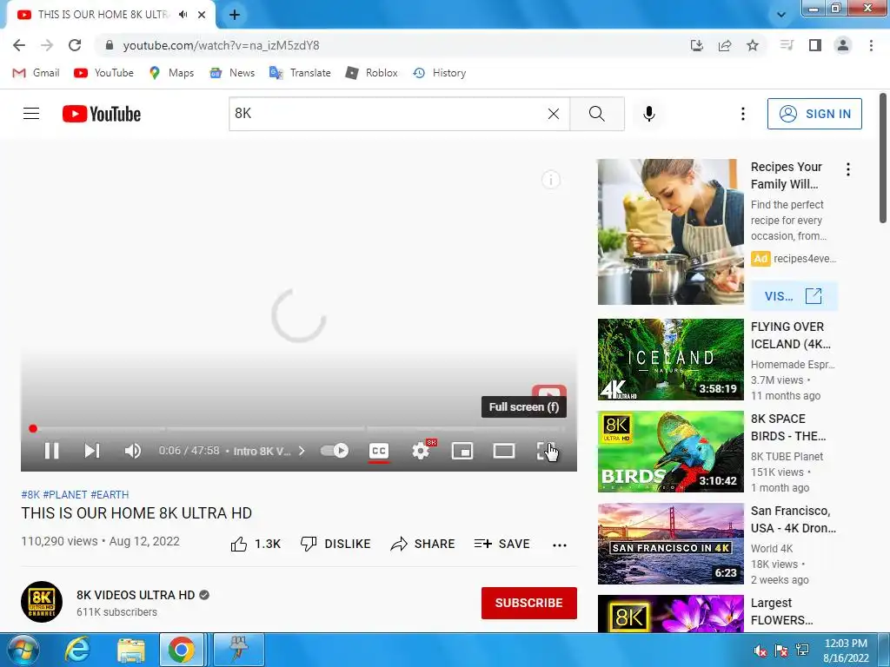Enable miniplayer mode

(x=462, y=451)
